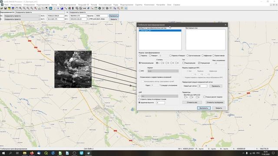This screenshot has height=156, width=278.
Task: Open taskbar search magnifier
Action: coord(10,153)
